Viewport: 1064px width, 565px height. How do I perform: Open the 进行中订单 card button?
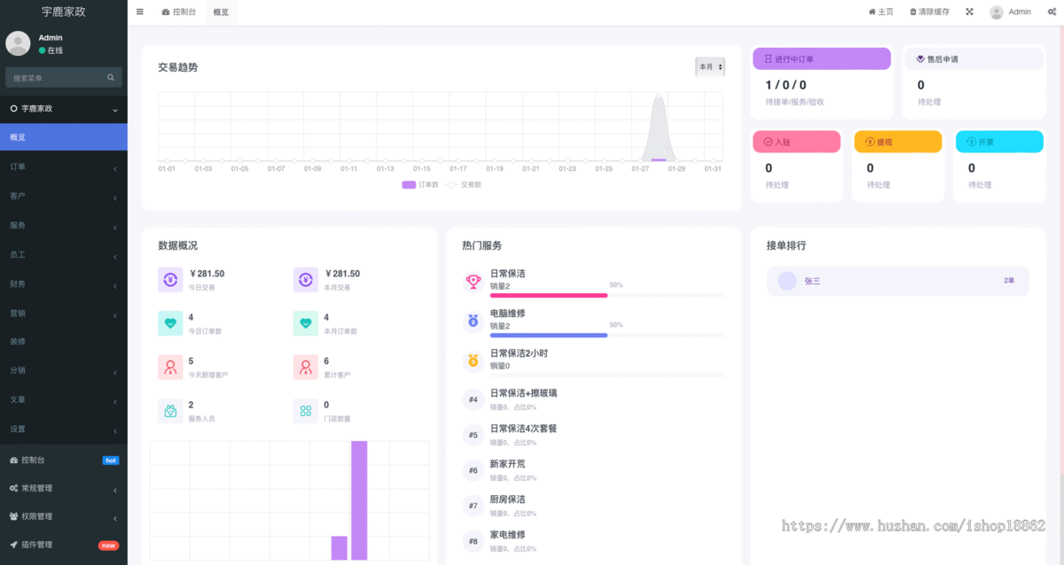(821, 59)
